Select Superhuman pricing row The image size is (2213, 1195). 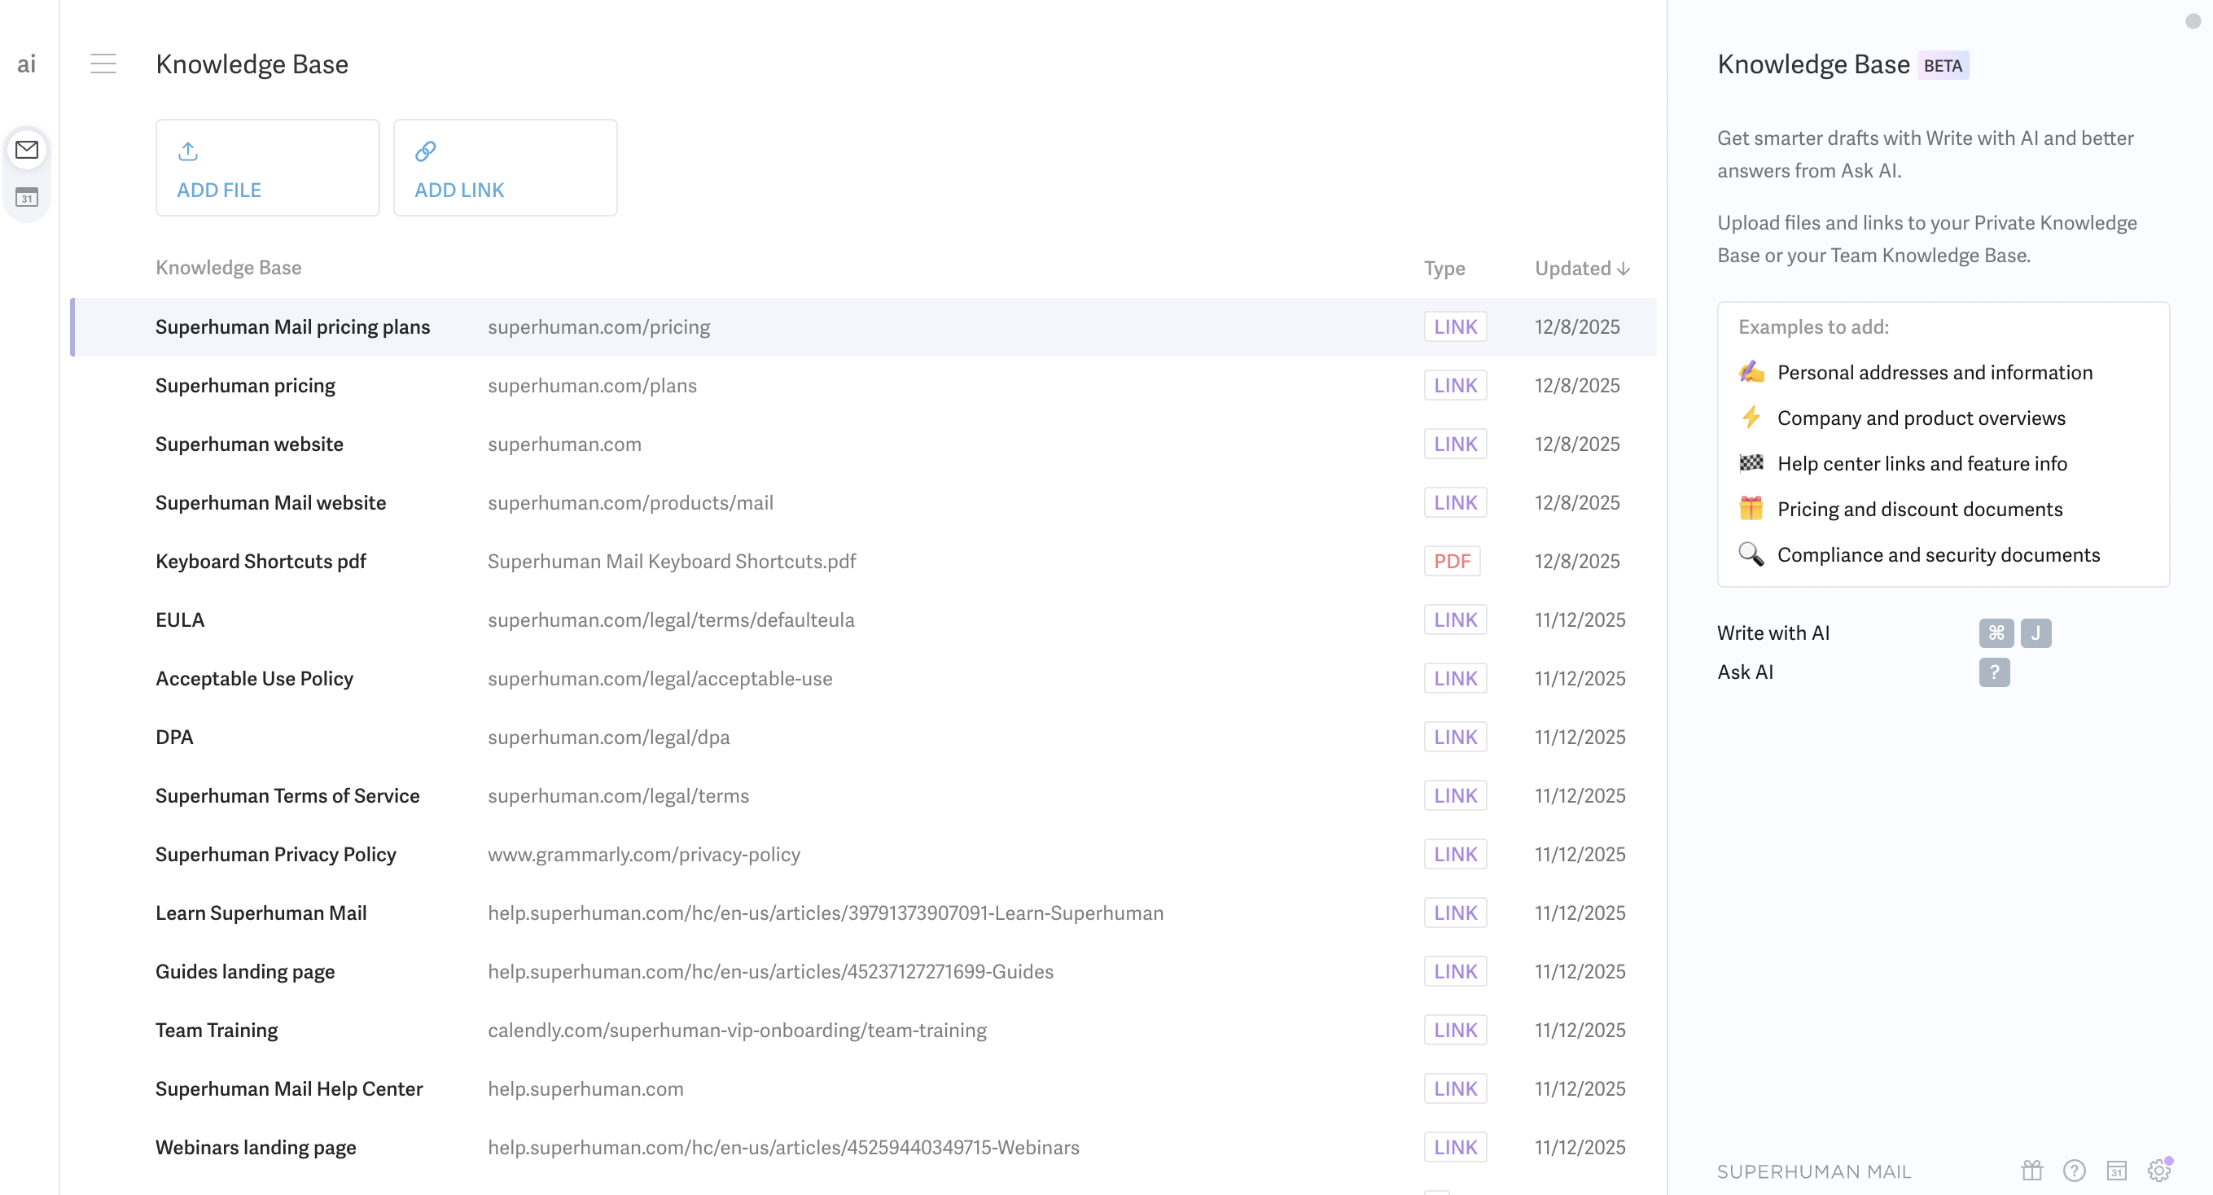click(x=862, y=386)
